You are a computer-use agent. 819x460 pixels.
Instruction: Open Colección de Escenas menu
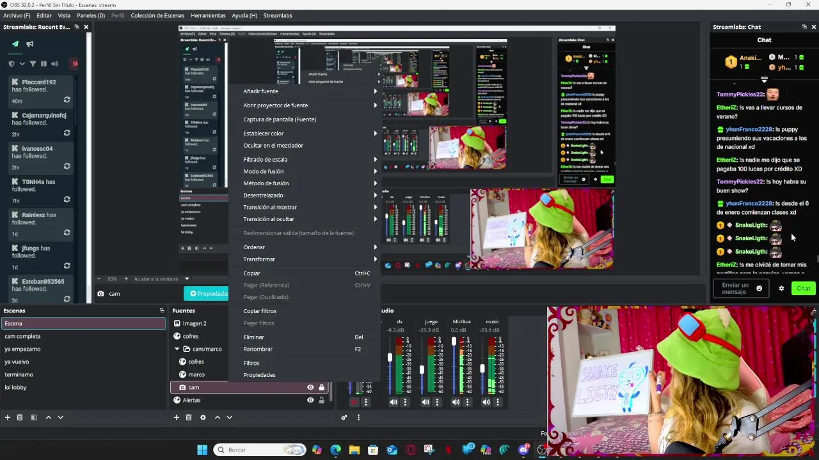click(157, 15)
